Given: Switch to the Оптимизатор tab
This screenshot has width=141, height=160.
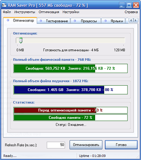Looking at the screenshot, I should [x=20, y=20].
